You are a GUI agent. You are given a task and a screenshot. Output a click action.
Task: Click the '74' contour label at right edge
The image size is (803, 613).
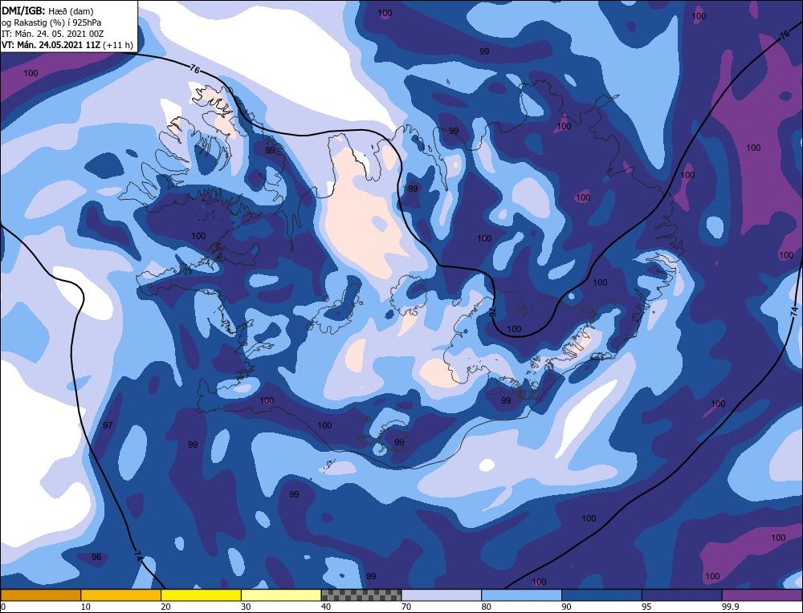795,312
